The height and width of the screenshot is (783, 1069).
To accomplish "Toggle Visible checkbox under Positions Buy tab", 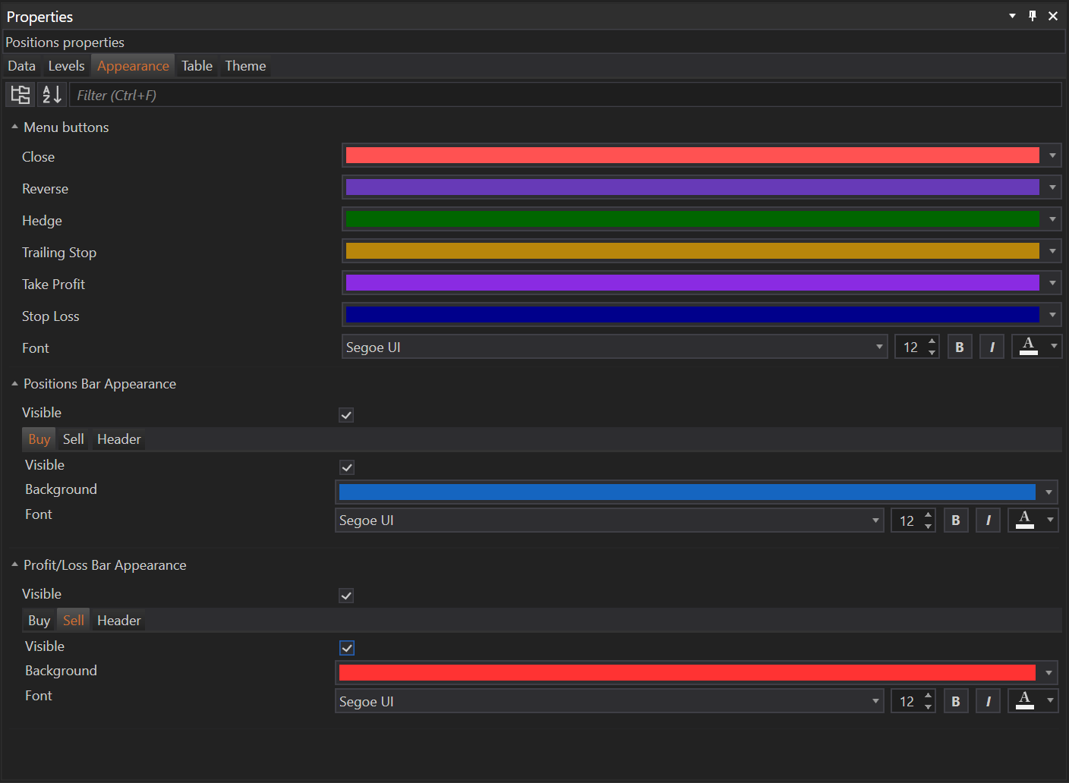I will (347, 467).
